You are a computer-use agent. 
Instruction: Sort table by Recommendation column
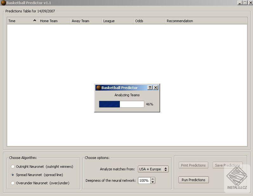pyautogui.click(x=206, y=21)
